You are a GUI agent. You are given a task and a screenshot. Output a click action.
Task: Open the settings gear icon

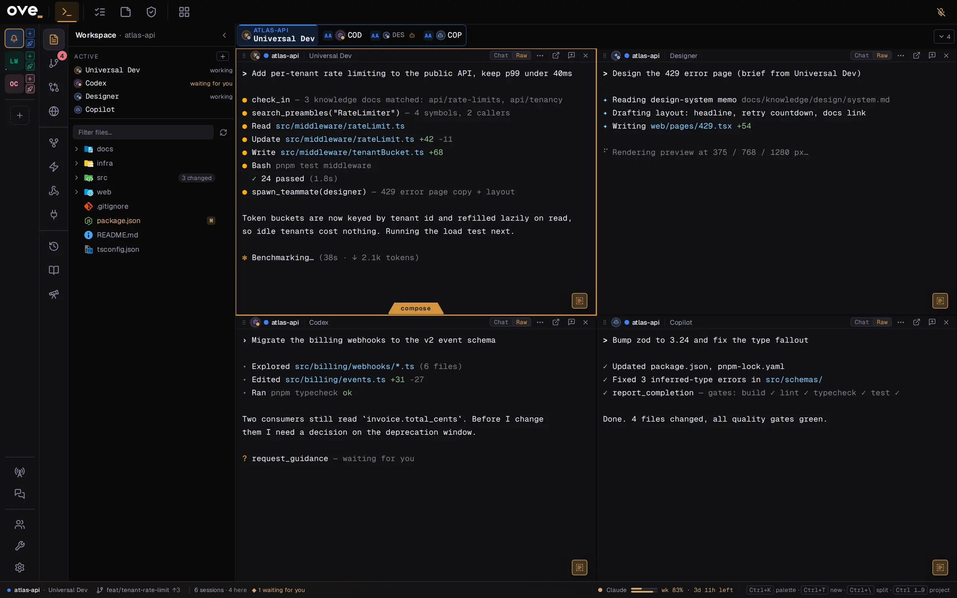pyautogui.click(x=20, y=567)
